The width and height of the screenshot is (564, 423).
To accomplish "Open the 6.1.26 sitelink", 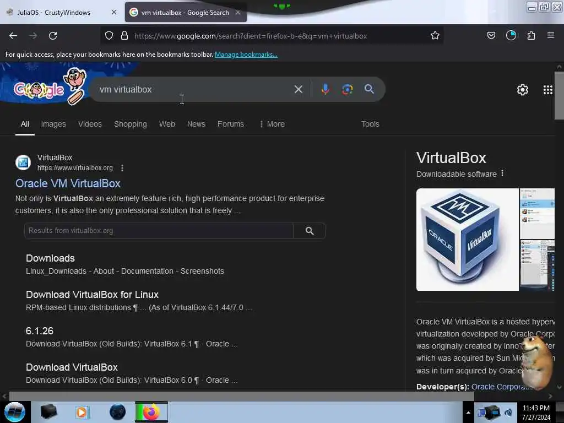I will click(40, 331).
